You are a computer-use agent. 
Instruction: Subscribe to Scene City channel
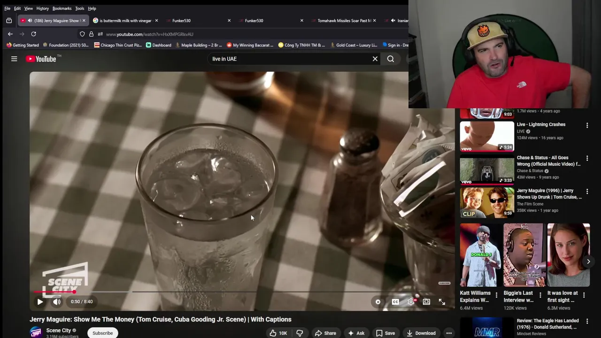point(102,333)
